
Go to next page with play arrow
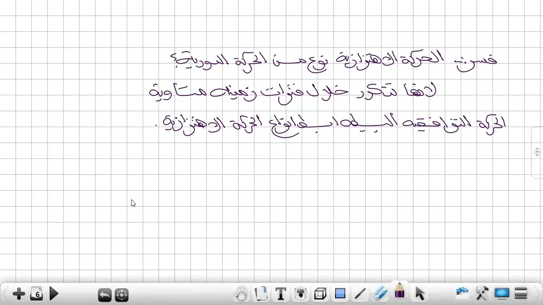tap(54, 294)
